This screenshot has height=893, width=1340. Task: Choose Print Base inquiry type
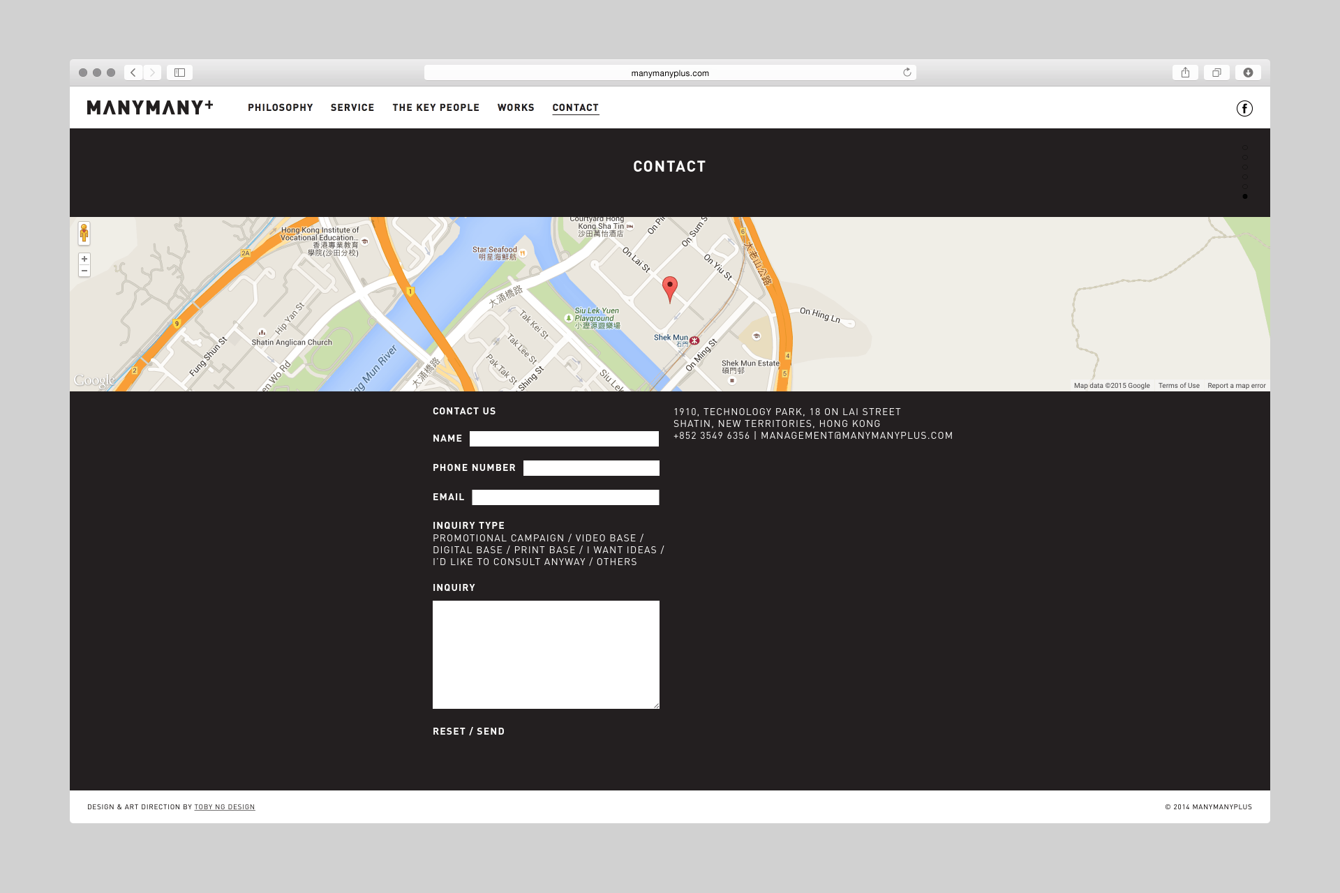tap(545, 550)
